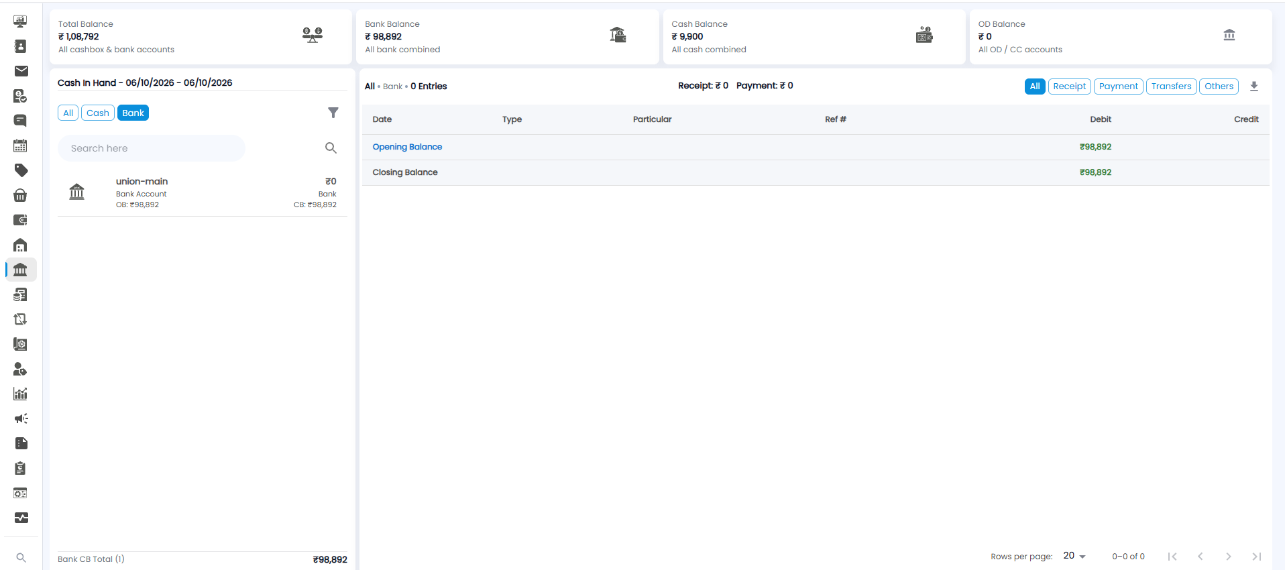Click into the Search here field

152,148
